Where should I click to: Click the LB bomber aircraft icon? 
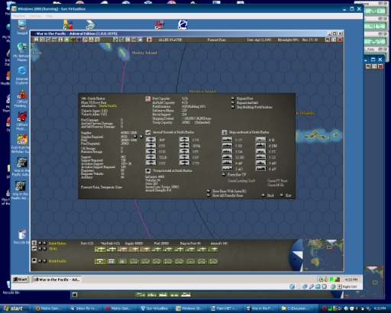click(150, 157)
